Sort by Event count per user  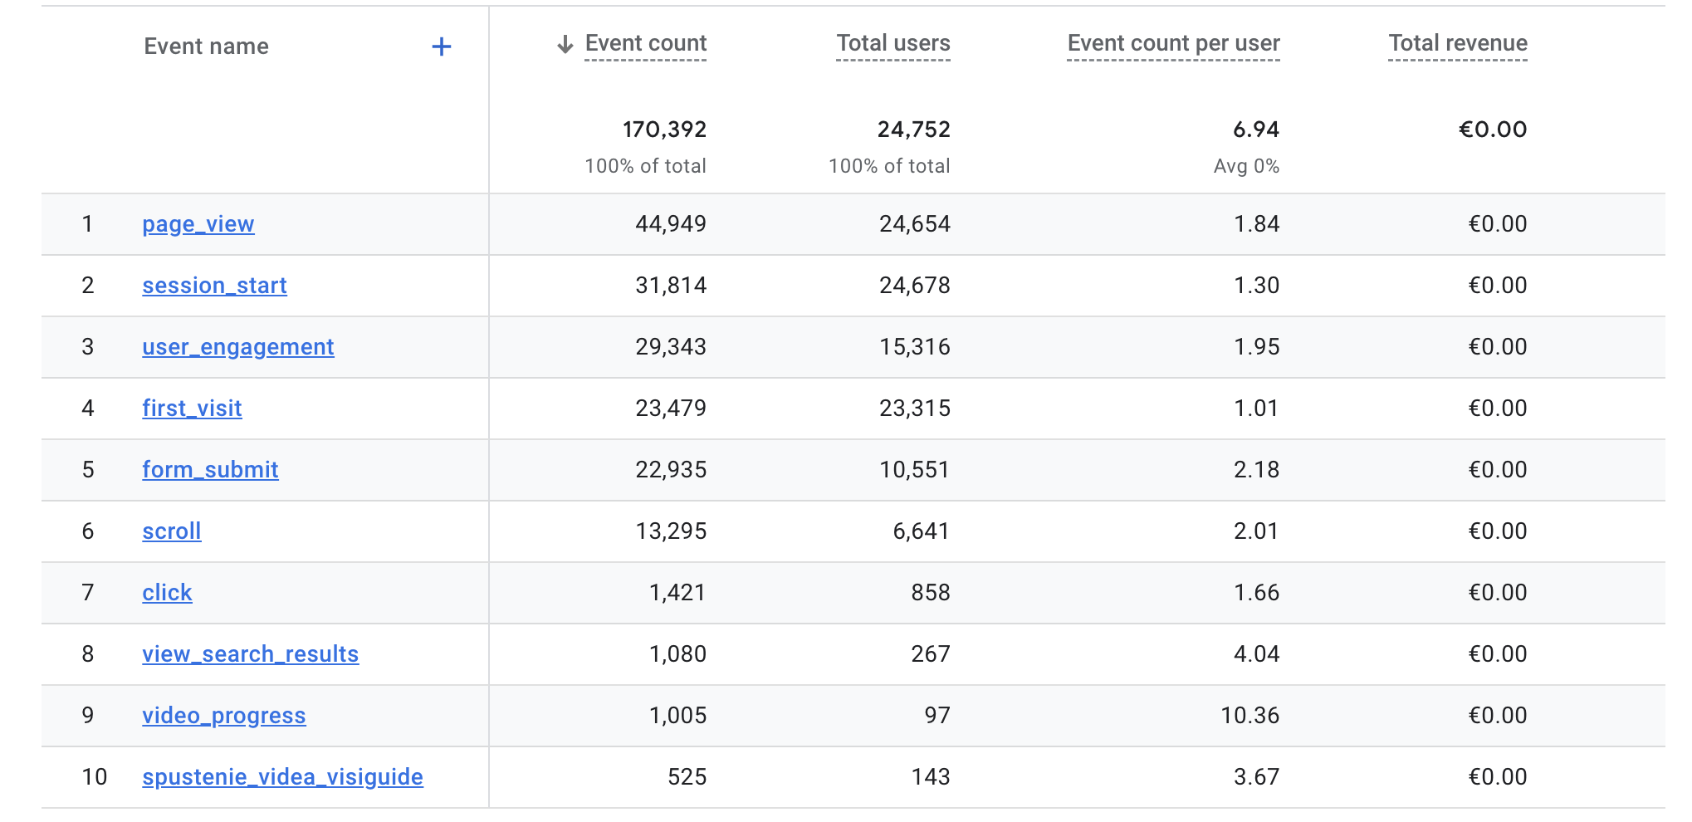pos(1173,44)
